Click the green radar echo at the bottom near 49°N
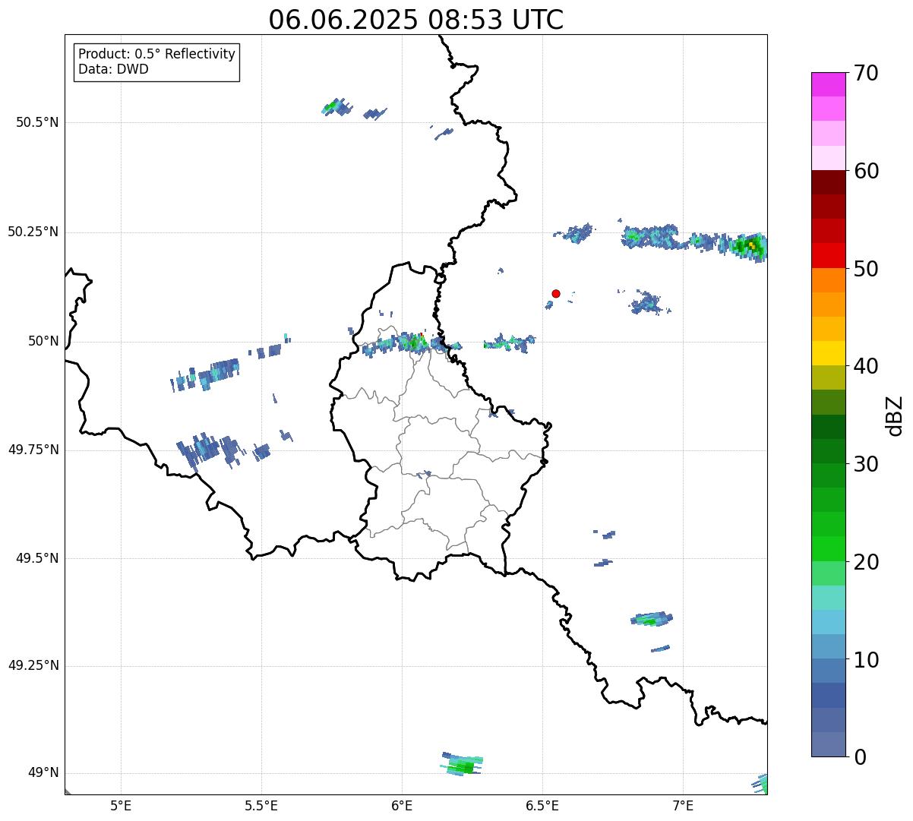913x821 pixels. pyautogui.click(x=463, y=764)
